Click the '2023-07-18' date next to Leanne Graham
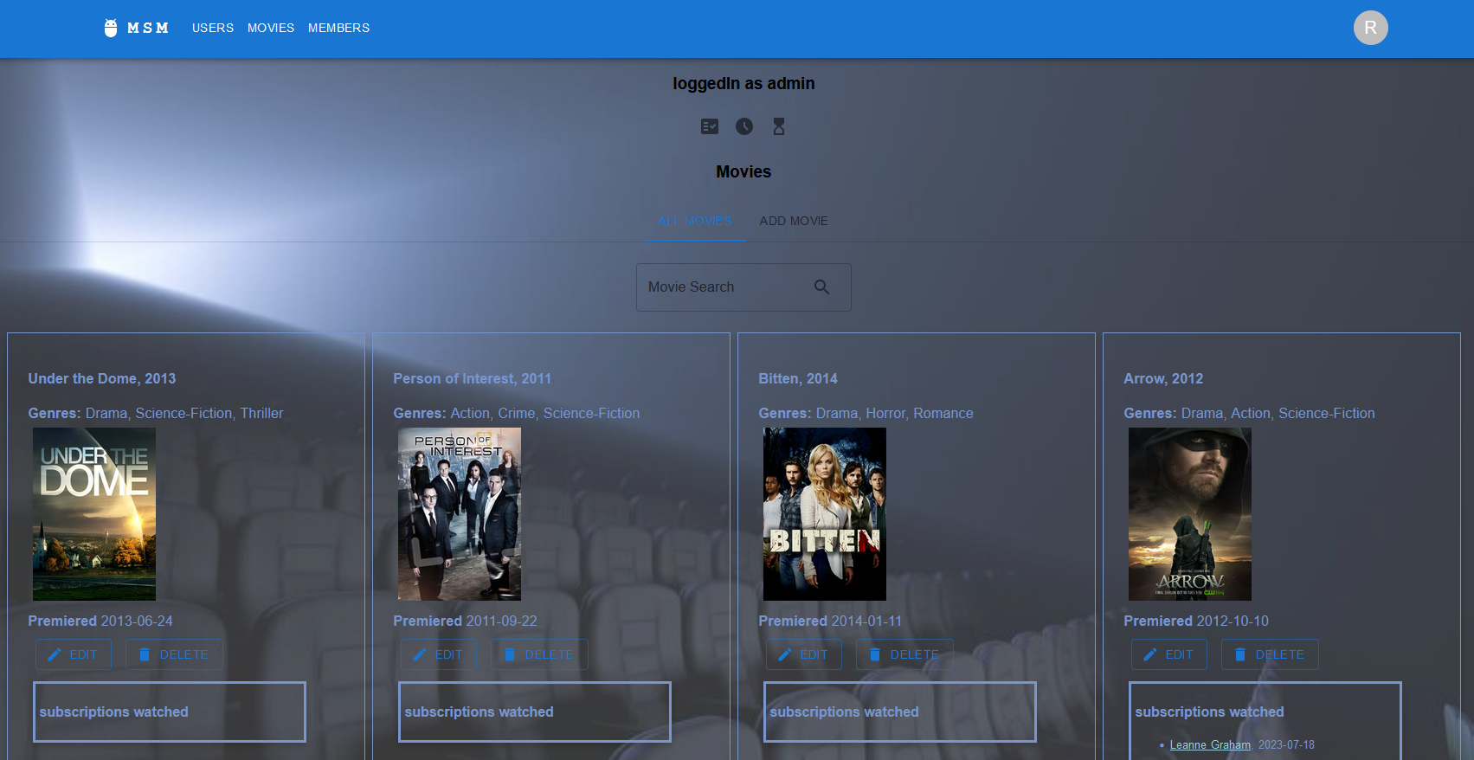The height and width of the screenshot is (760, 1474). click(x=1286, y=744)
